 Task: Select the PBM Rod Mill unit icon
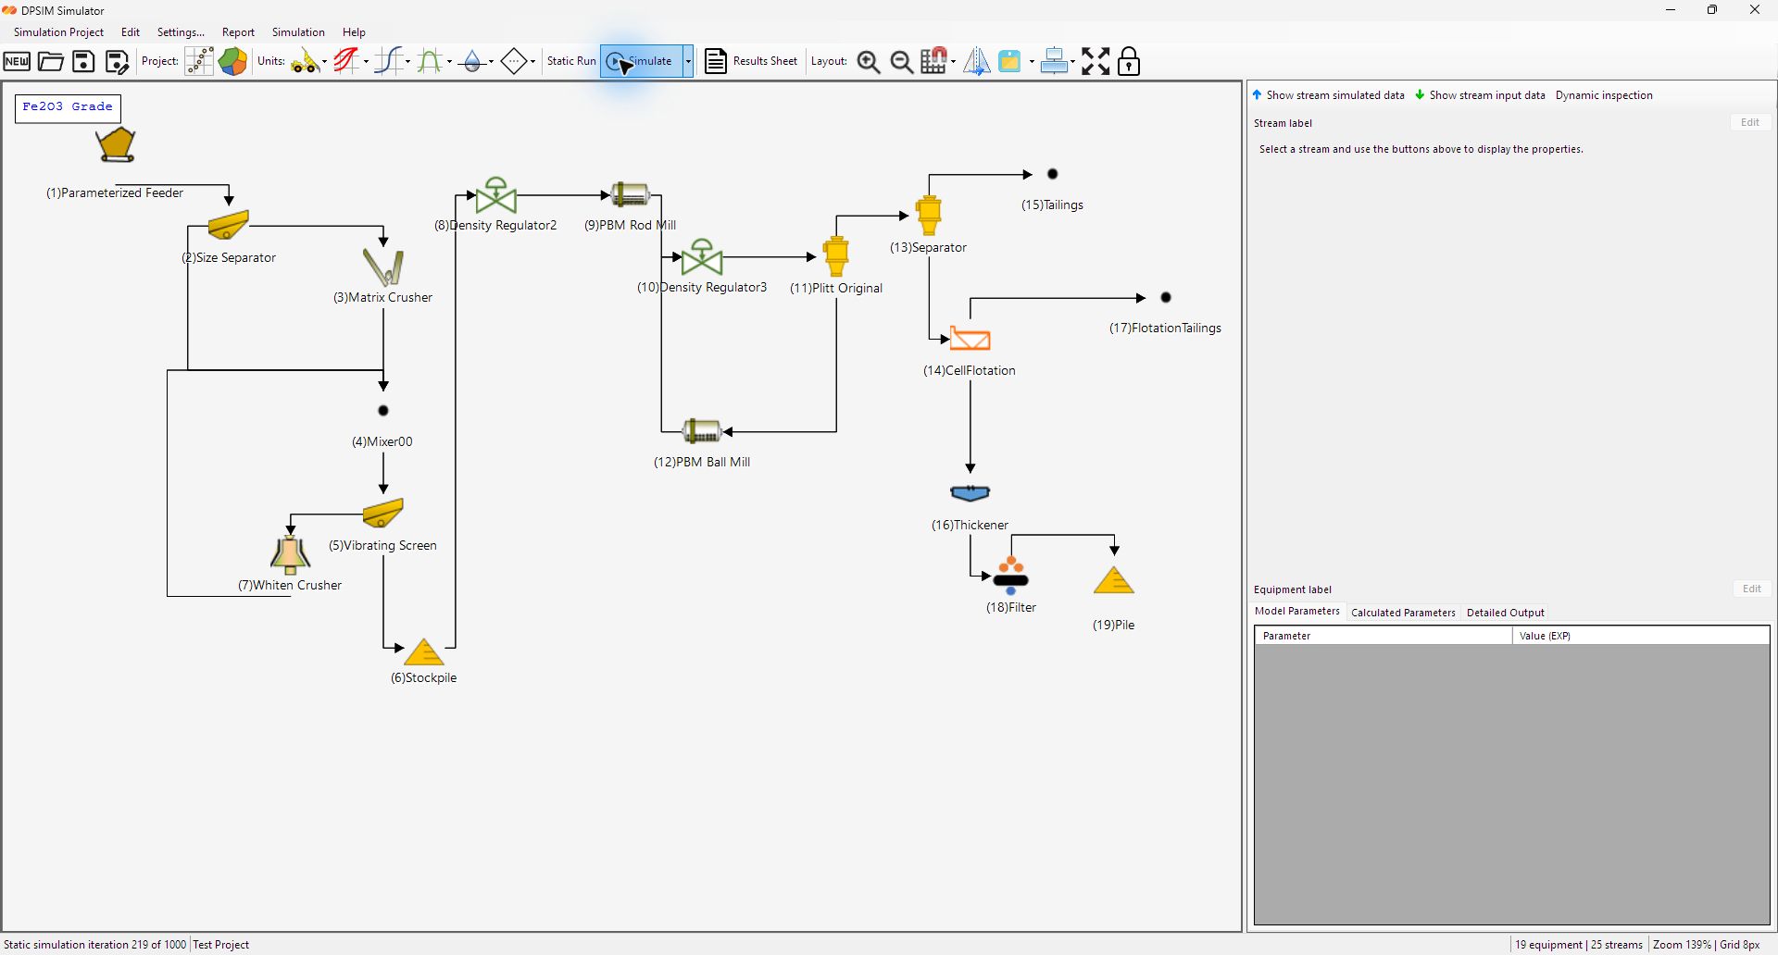tap(631, 194)
